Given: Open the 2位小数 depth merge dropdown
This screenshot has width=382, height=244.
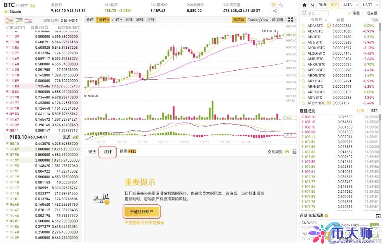Looking at the screenshot, I should pyautogui.click(x=69, y=20).
